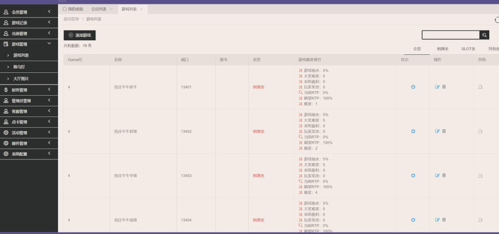This screenshot has height=234, width=499.
Task: Click the search magnifier button
Action: click(x=484, y=35)
